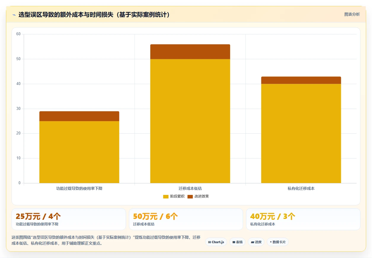Open the 25万元 / 4个 data card
Image resolution: width=372 pixels, height=258 pixels.
click(68, 219)
